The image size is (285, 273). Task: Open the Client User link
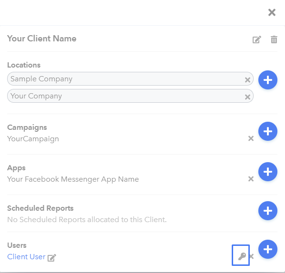pos(26,257)
